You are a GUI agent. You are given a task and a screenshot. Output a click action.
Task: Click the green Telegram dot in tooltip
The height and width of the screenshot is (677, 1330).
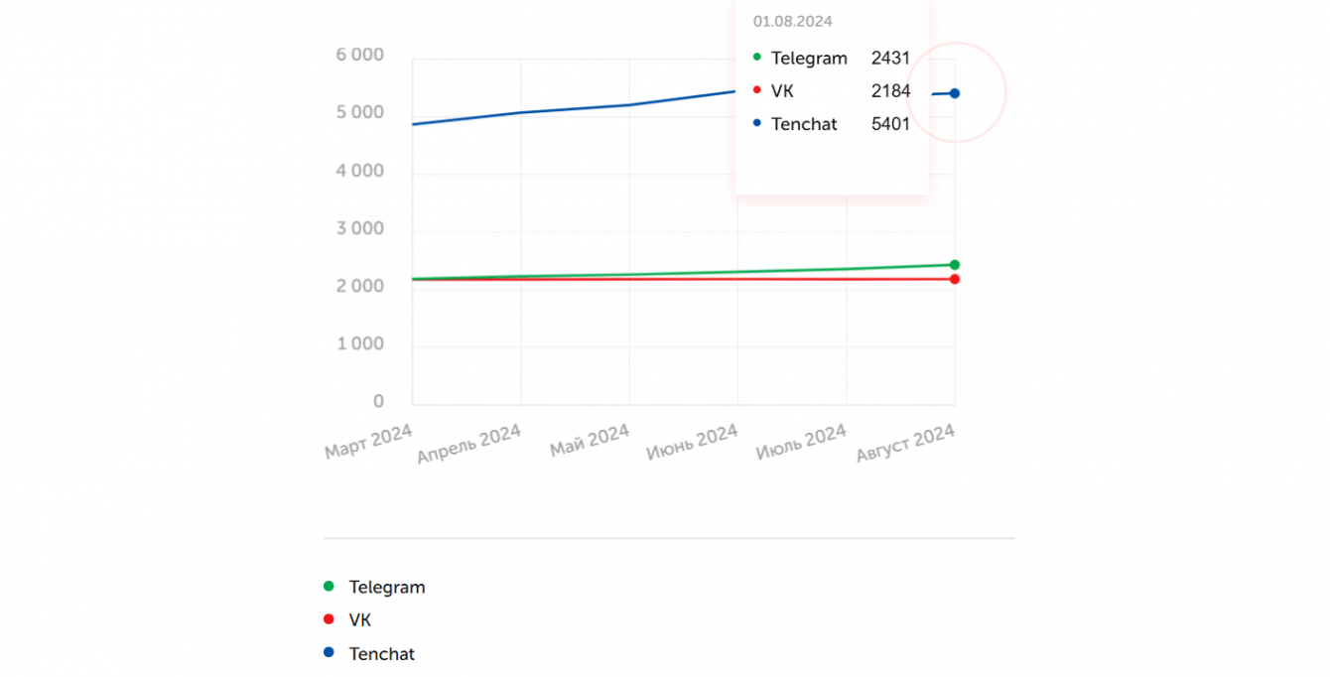click(757, 58)
